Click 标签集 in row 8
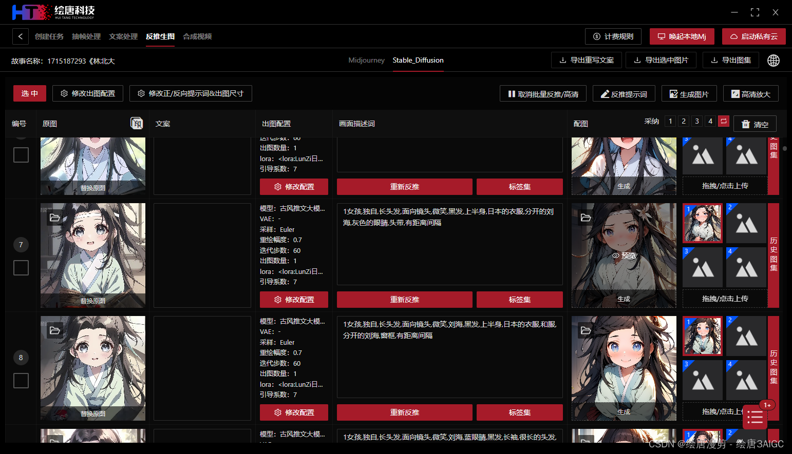 click(x=520, y=412)
